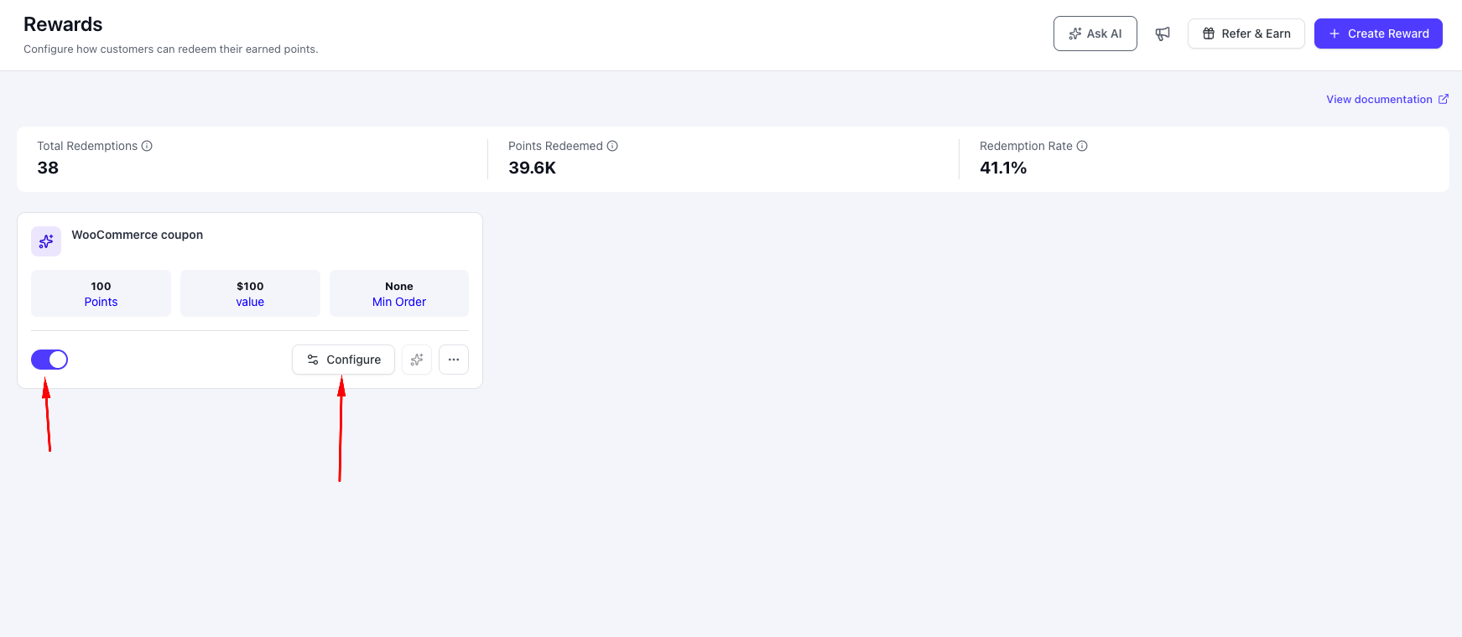Click the 100 Points tile
This screenshot has width=1462, height=637.
(101, 293)
